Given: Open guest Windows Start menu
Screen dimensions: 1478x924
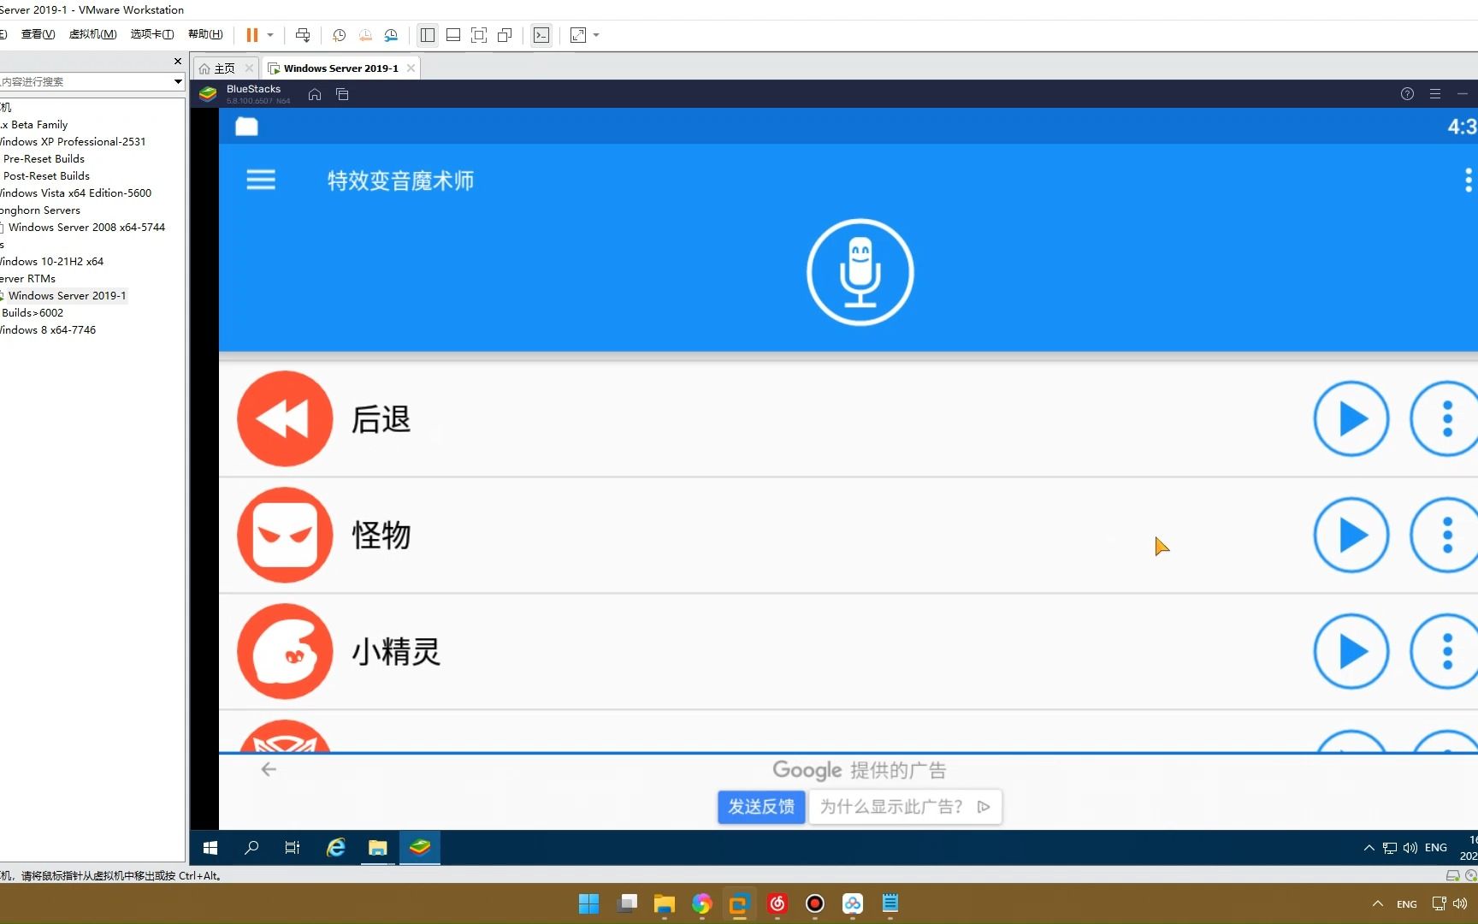Looking at the screenshot, I should (x=210, y=848).
